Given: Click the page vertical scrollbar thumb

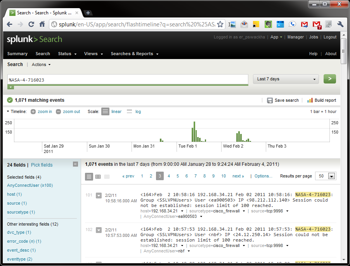Looking at the screenshot, I should (x=343, y=51).
